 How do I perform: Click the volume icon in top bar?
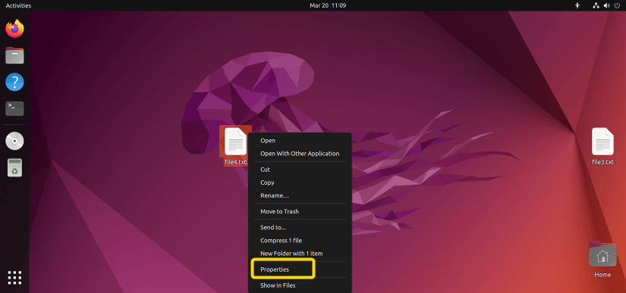(x=606, y=5)
